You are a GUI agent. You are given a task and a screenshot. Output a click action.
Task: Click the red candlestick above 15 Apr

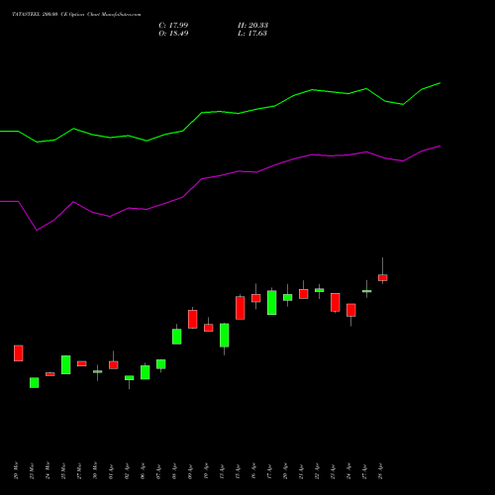click(x=241, y=308)
